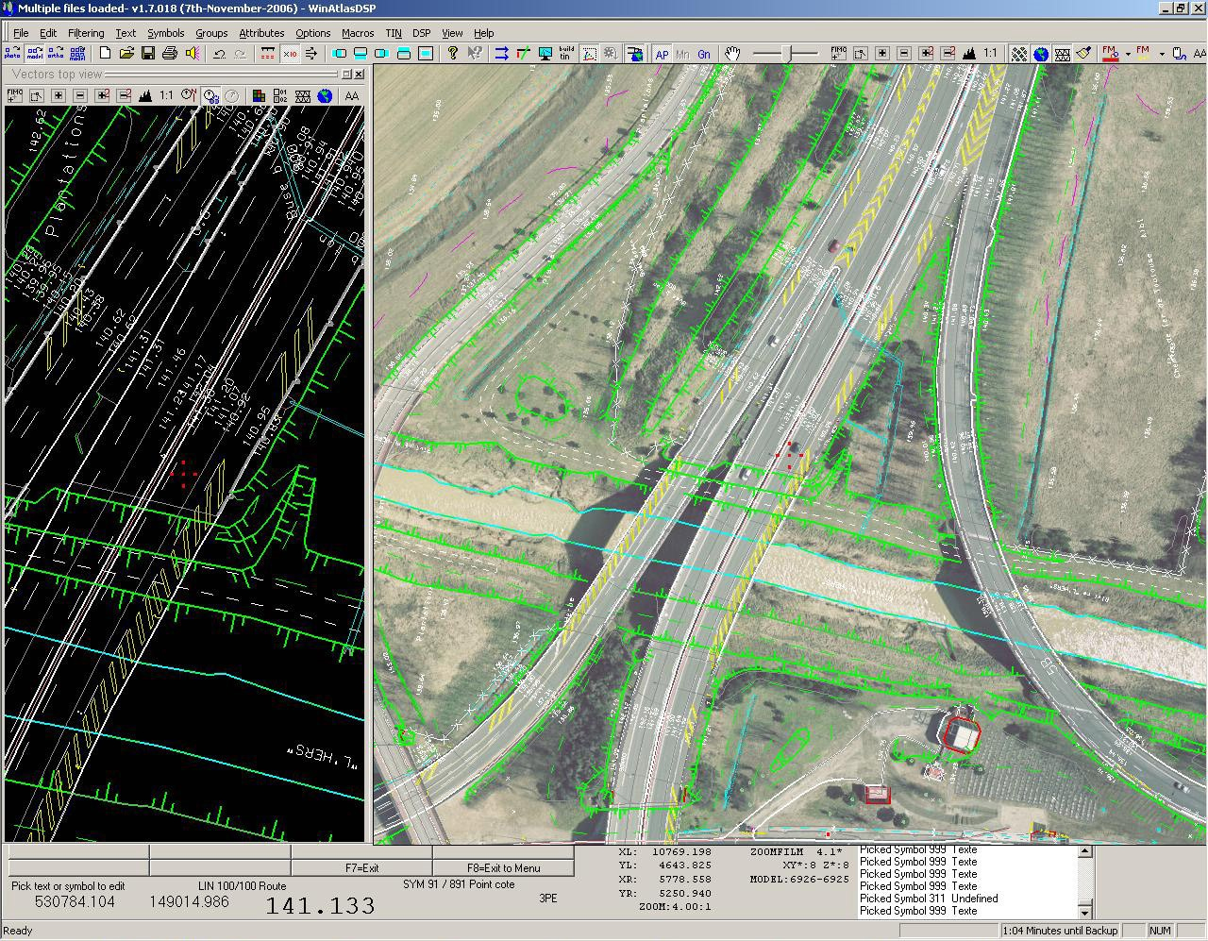The height and width of the screenshot is (941, 1208).
Task: Toggle the 'model' mode button
Action: pos(34,54)
